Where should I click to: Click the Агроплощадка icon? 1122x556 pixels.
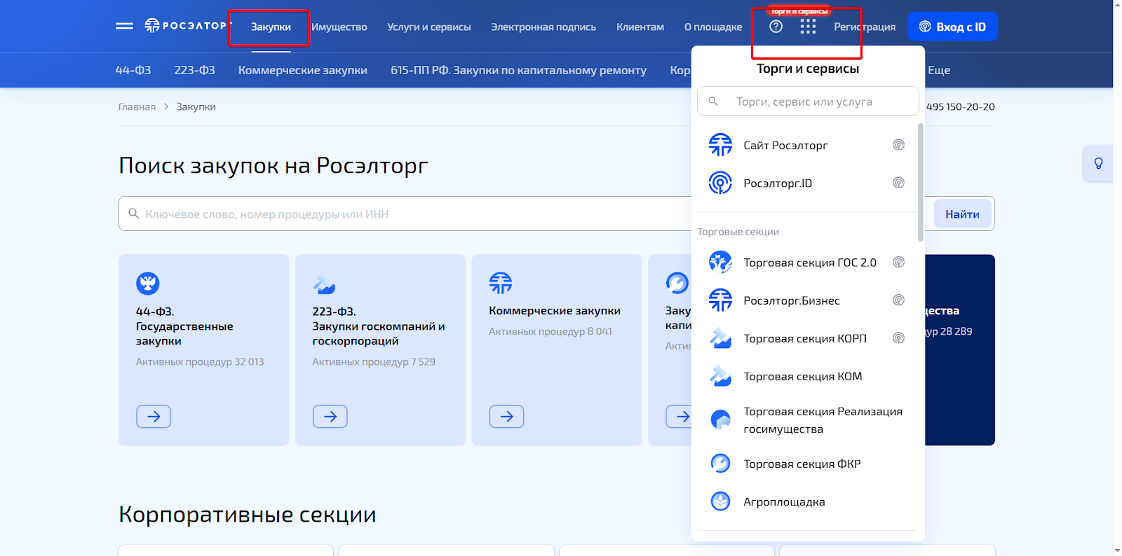[x=720, y=501]
